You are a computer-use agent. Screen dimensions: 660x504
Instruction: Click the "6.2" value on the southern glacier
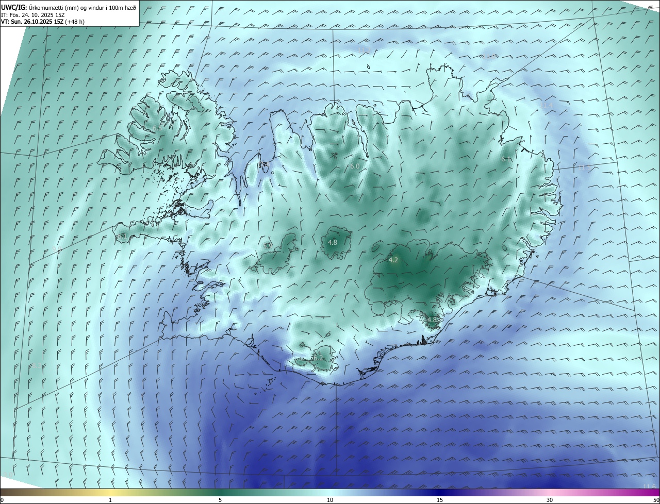(318, 358)
